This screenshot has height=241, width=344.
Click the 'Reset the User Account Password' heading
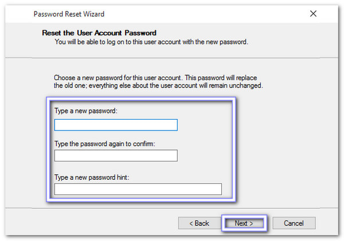(x=99, y=33)
